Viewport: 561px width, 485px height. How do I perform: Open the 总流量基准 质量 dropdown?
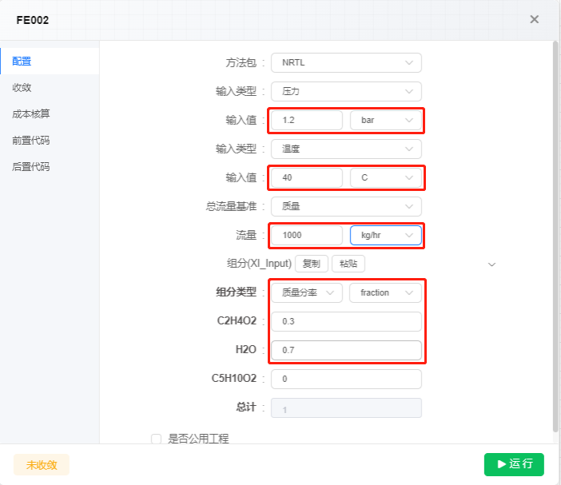pos(346,206)
